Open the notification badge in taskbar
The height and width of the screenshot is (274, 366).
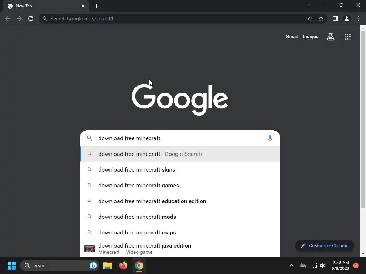point(356,265)
